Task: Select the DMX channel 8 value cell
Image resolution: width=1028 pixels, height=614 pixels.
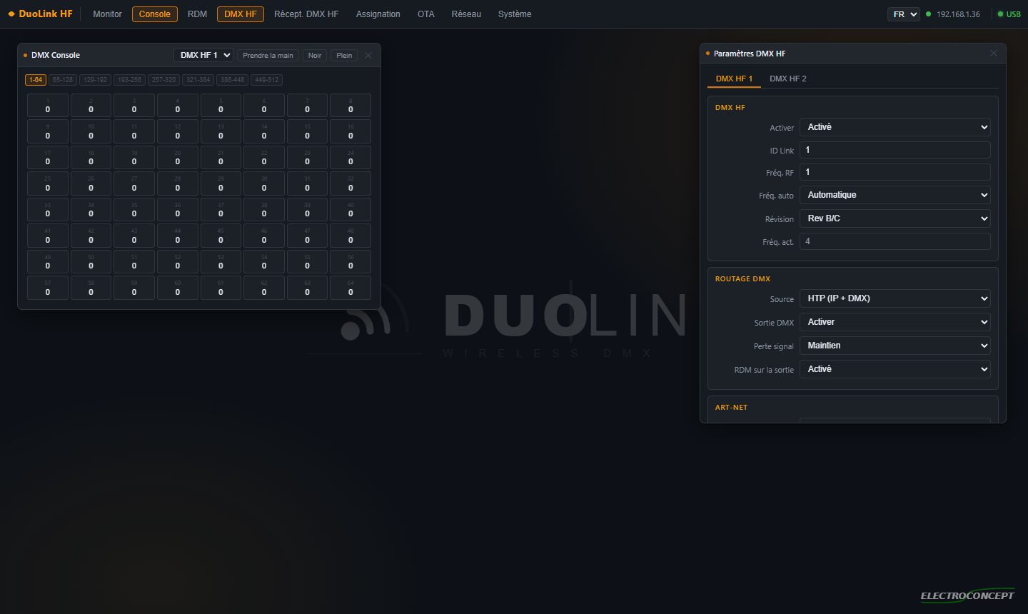Action: 351,106
